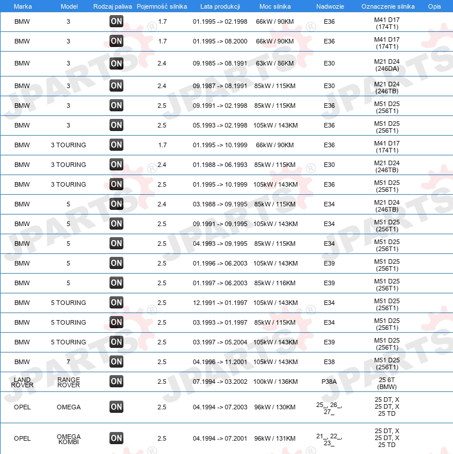The image size is (453, 454).
Task: Click the ON icon in the BMW 7 row
Action: click(116, 361)
